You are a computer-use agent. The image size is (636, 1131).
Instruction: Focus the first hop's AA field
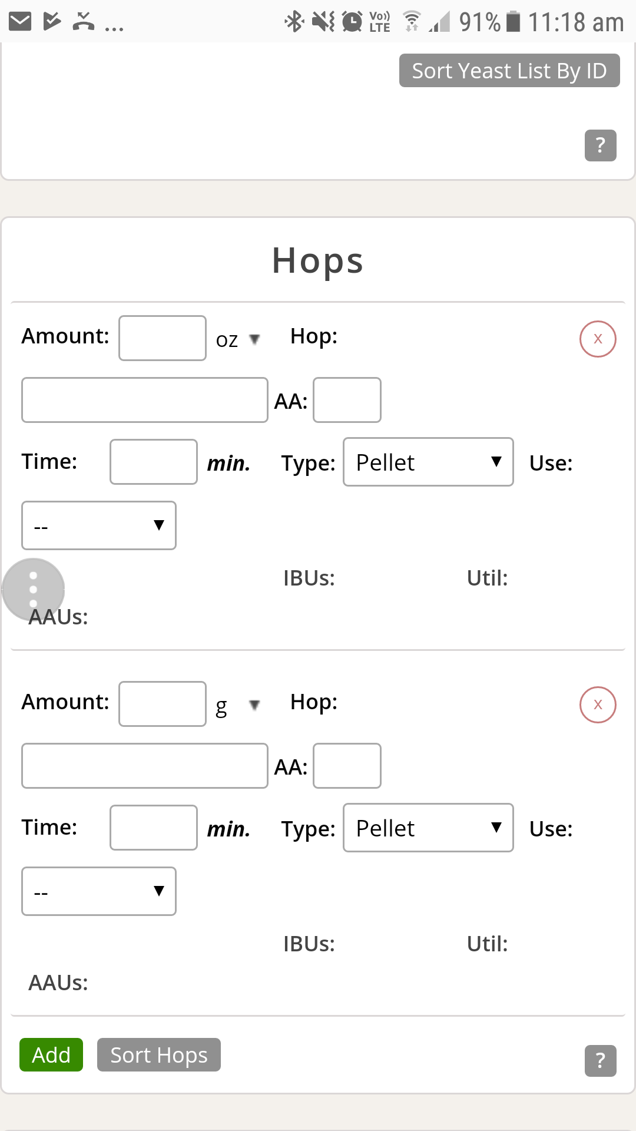tap(347, 400)
